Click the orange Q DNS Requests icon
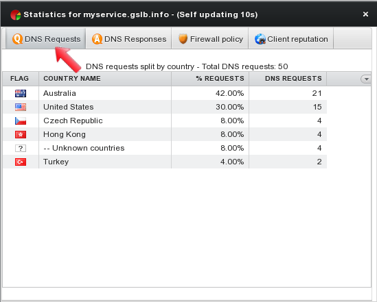 coord(18,39)
